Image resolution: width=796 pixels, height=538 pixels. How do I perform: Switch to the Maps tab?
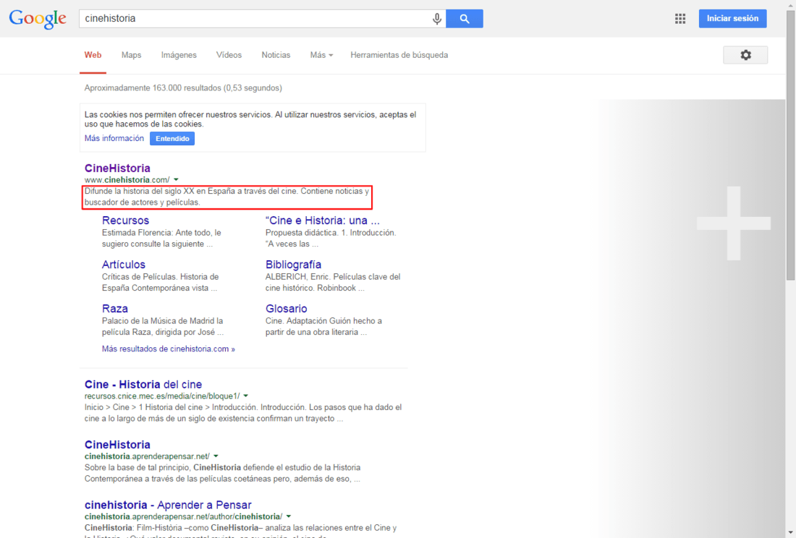pyautogui.click(x=132, y=55)
